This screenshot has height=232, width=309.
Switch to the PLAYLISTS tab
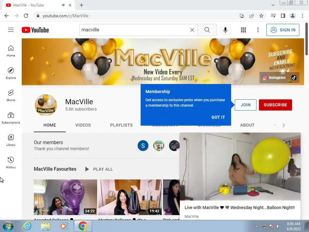tap(121, 125)
